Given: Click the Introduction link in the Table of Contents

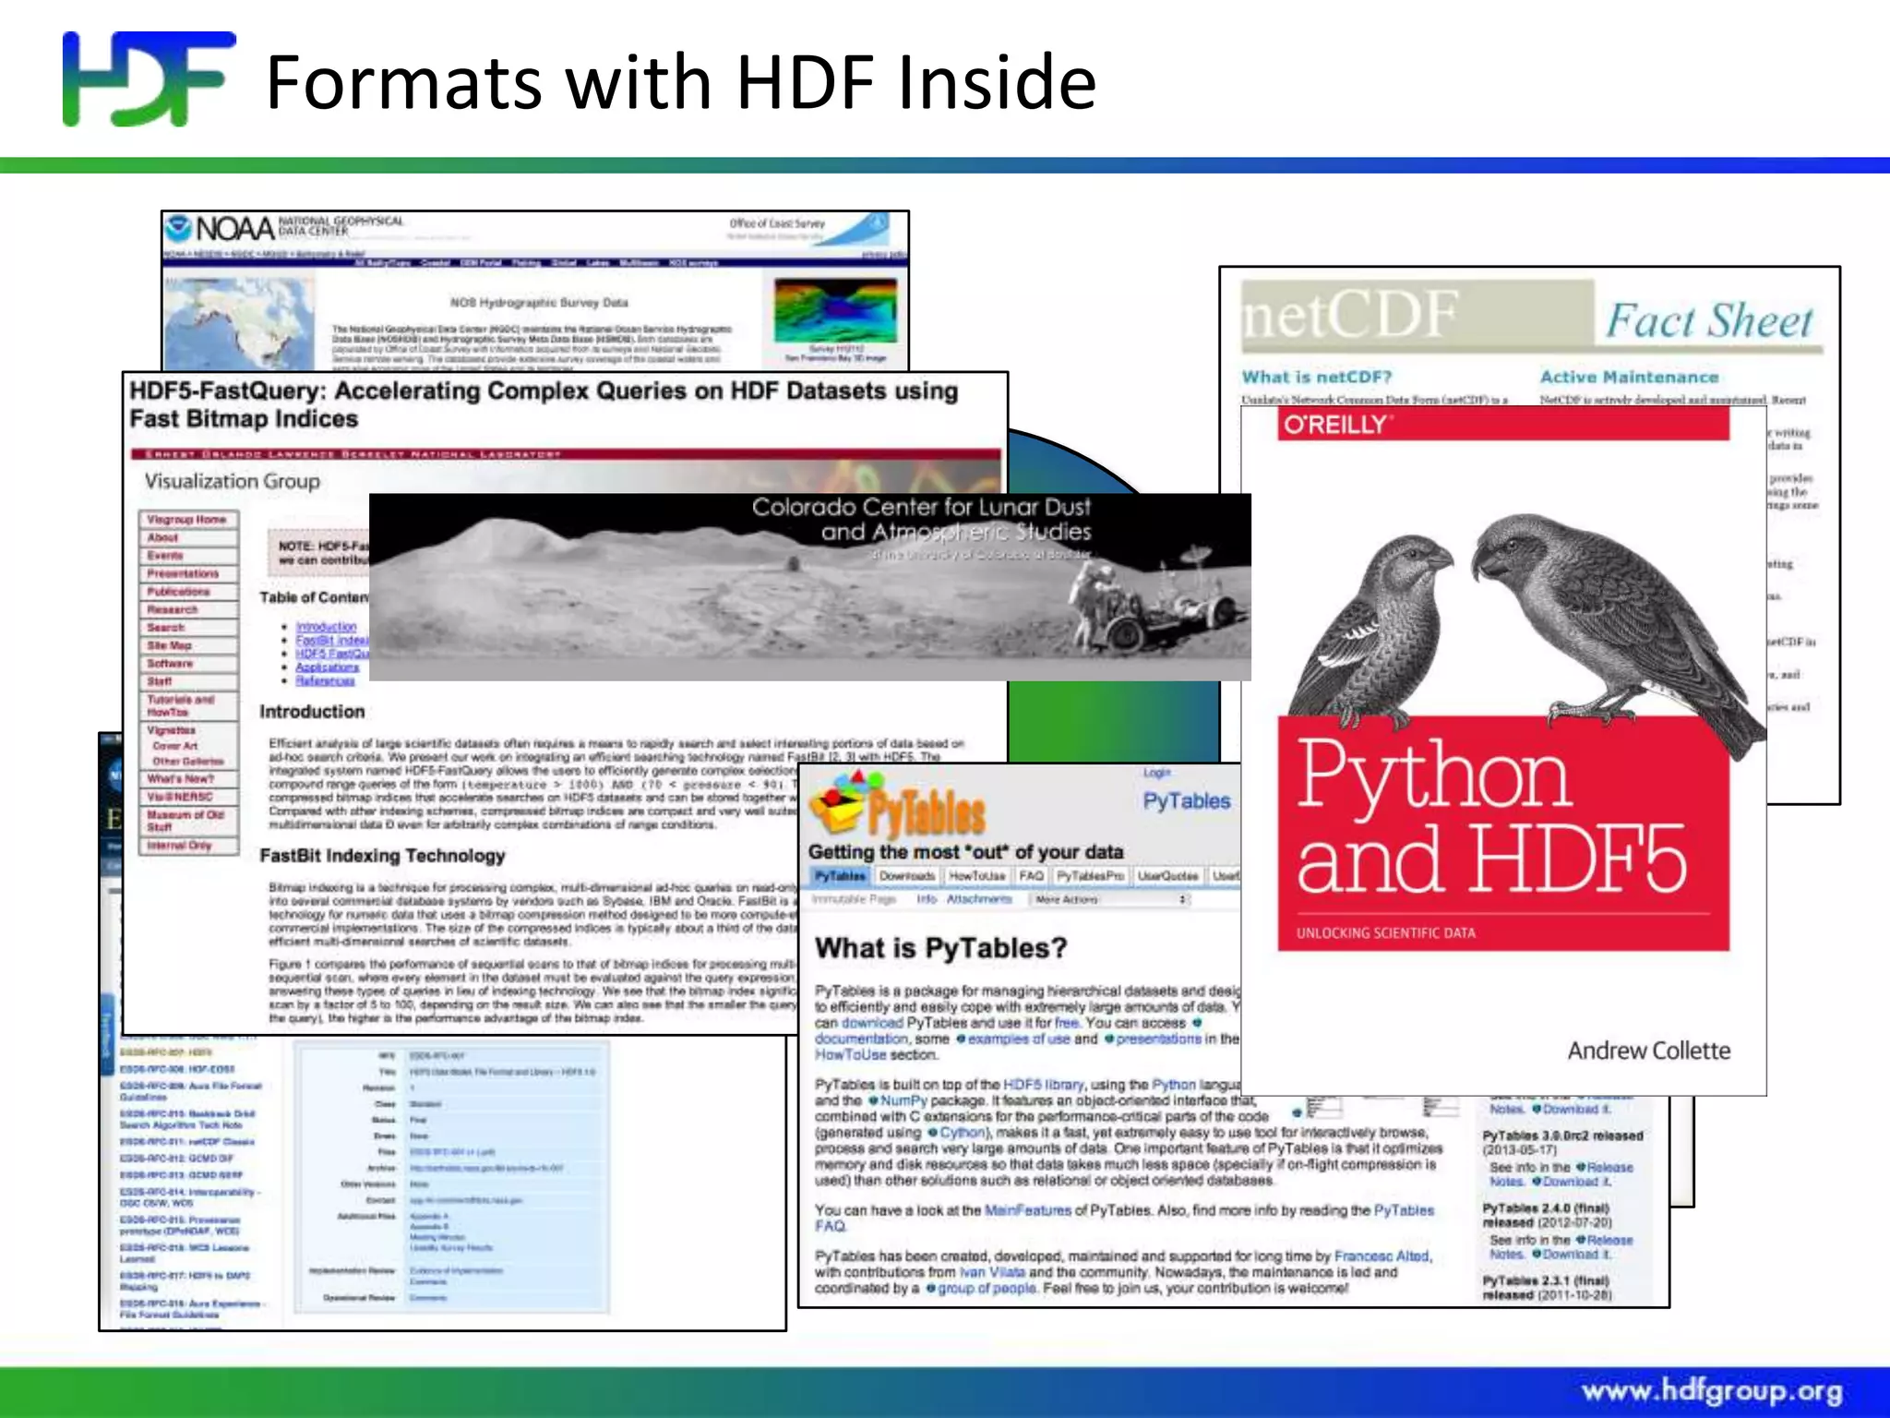Looking at the screenshot, I should (326, 626).
